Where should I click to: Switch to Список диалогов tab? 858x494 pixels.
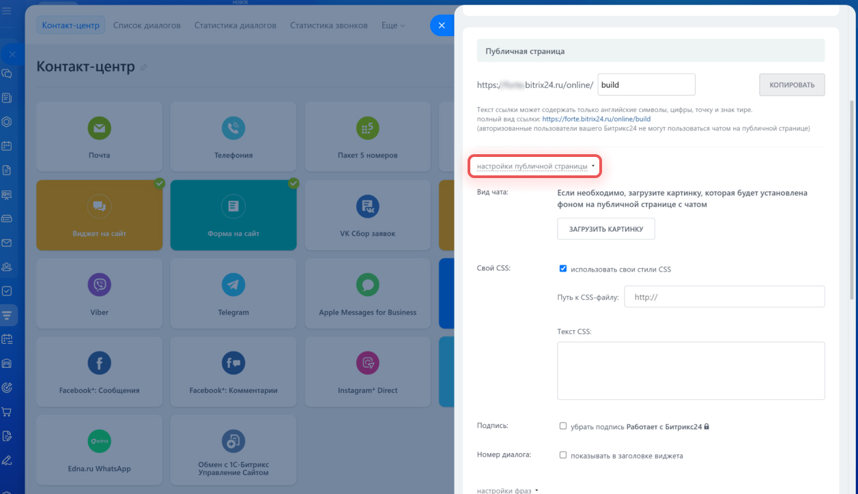coord(147,25)
